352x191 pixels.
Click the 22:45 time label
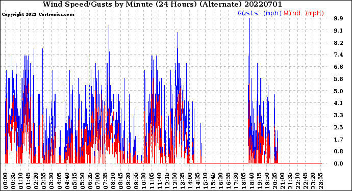click(x=305, y=181)
